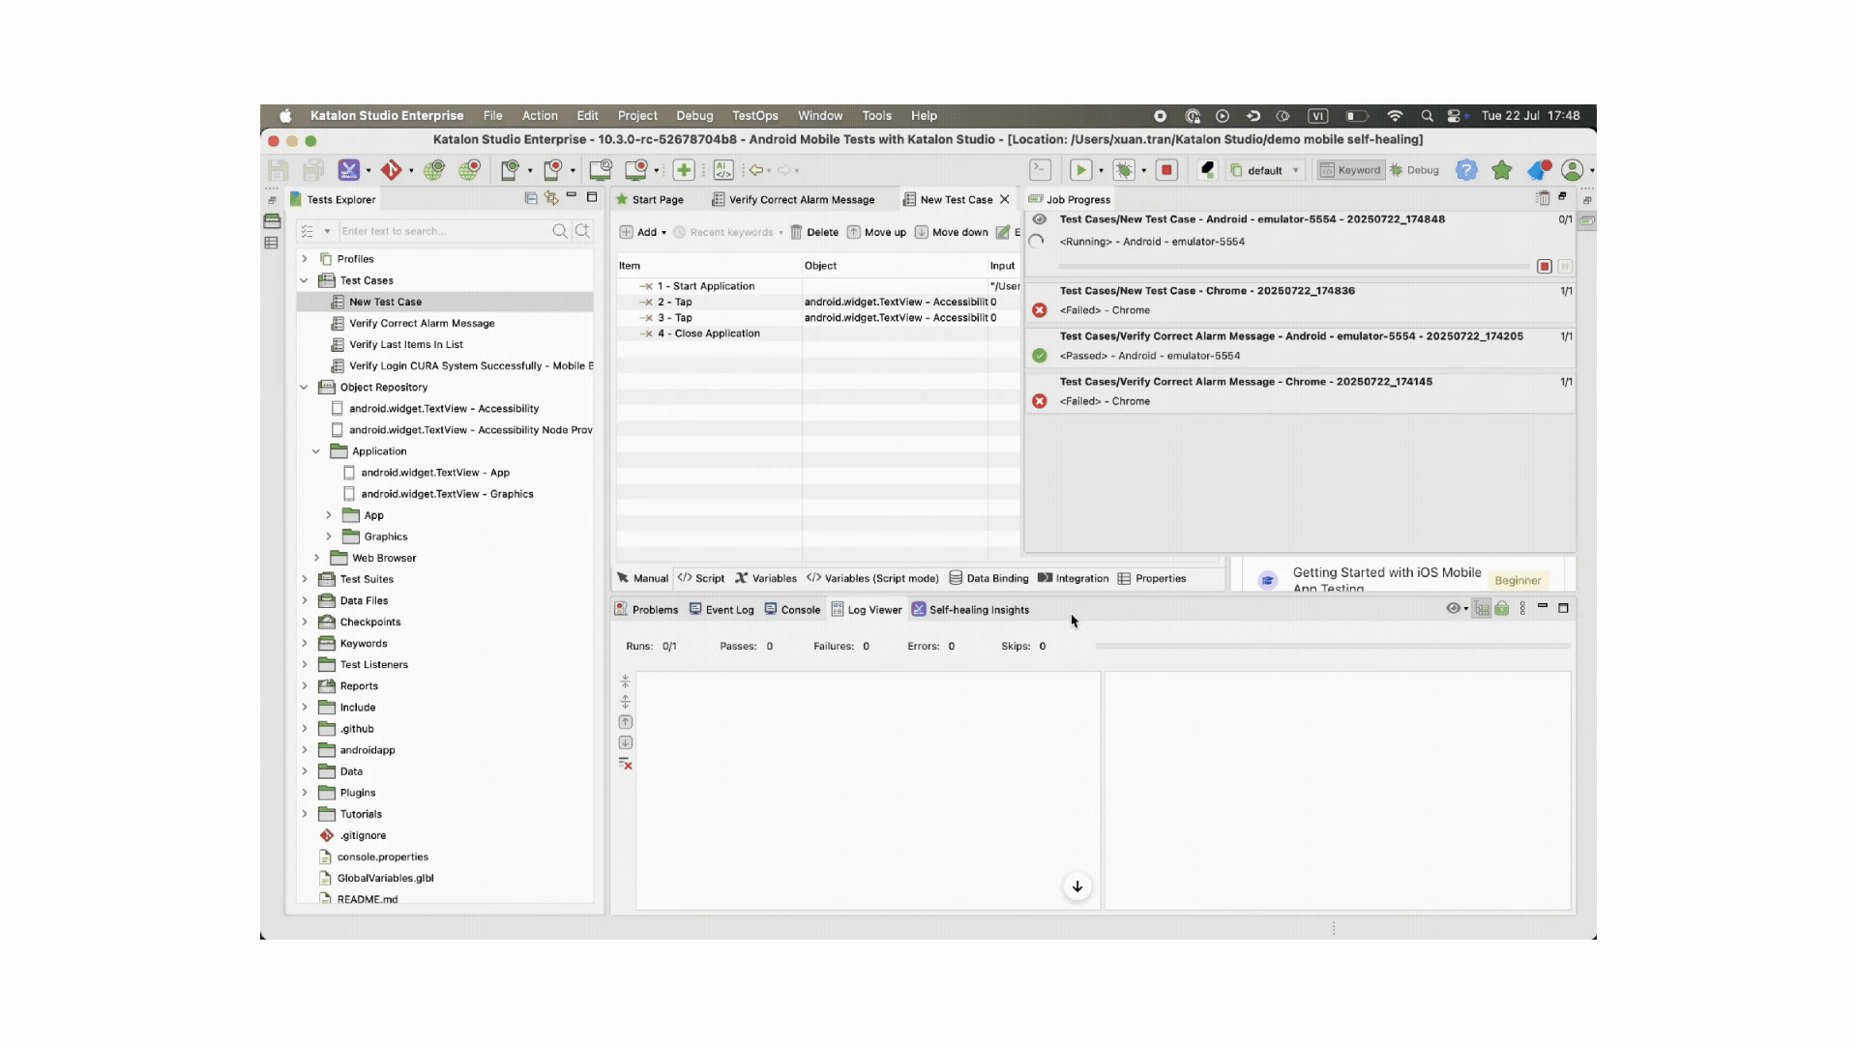
Task: Open the Project menu
Action: click(x=637, y=115)
